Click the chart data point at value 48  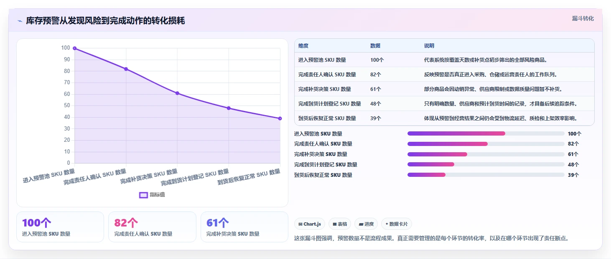[x=229, y=108]
